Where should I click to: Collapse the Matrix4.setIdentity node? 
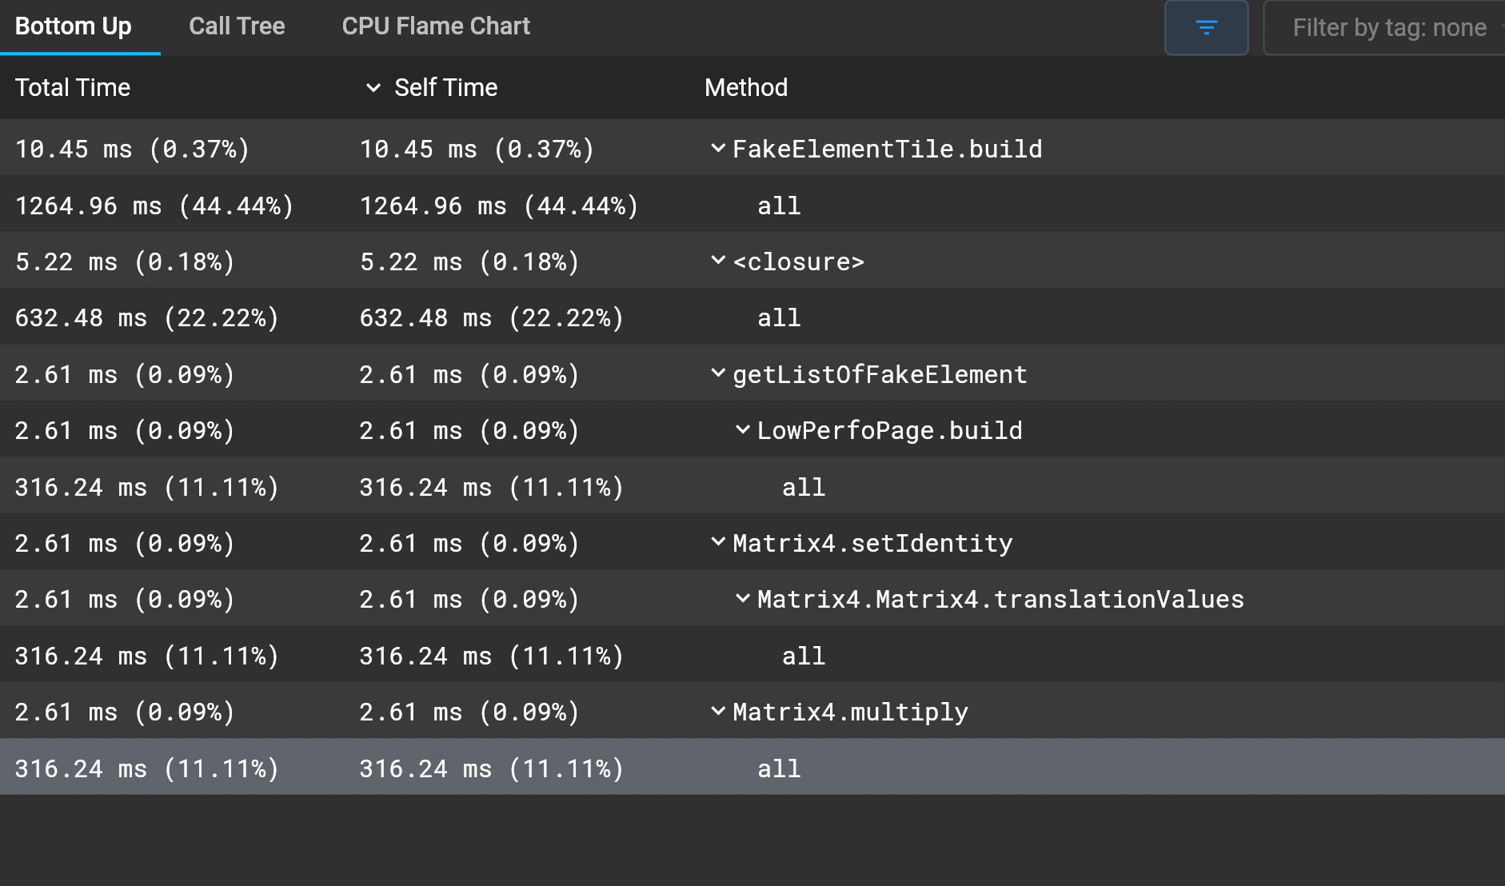(718, 543)
